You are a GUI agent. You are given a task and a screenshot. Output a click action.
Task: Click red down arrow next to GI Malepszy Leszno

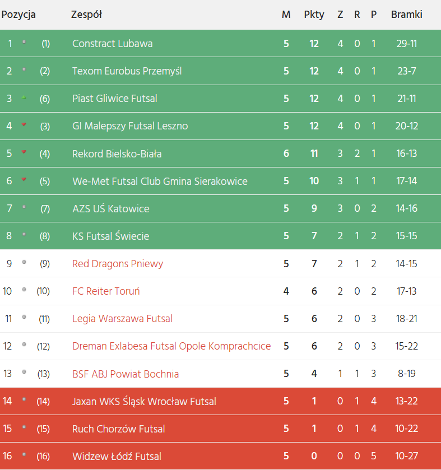coord(24,124)
